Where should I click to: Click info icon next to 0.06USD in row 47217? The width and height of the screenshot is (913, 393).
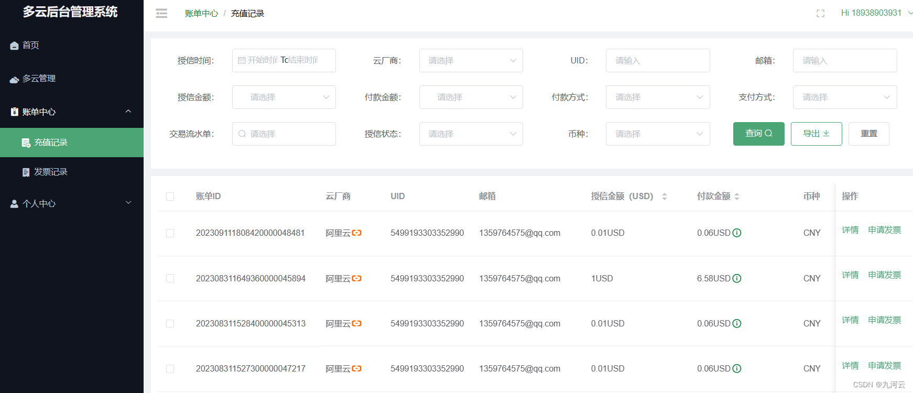737,368
